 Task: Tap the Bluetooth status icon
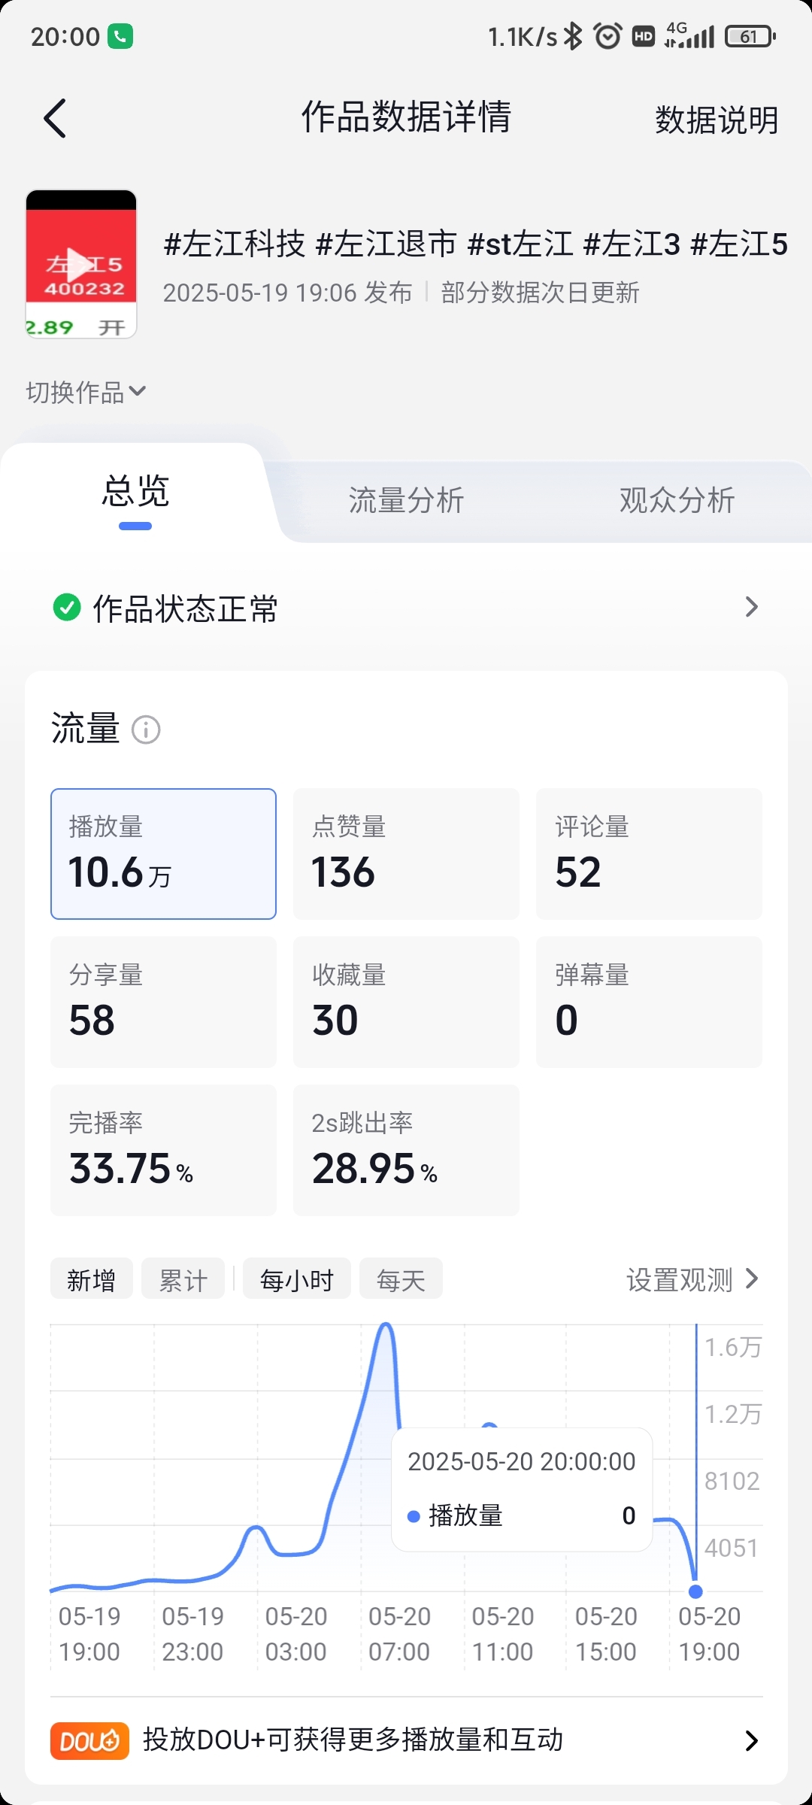(x=574, y=36)
